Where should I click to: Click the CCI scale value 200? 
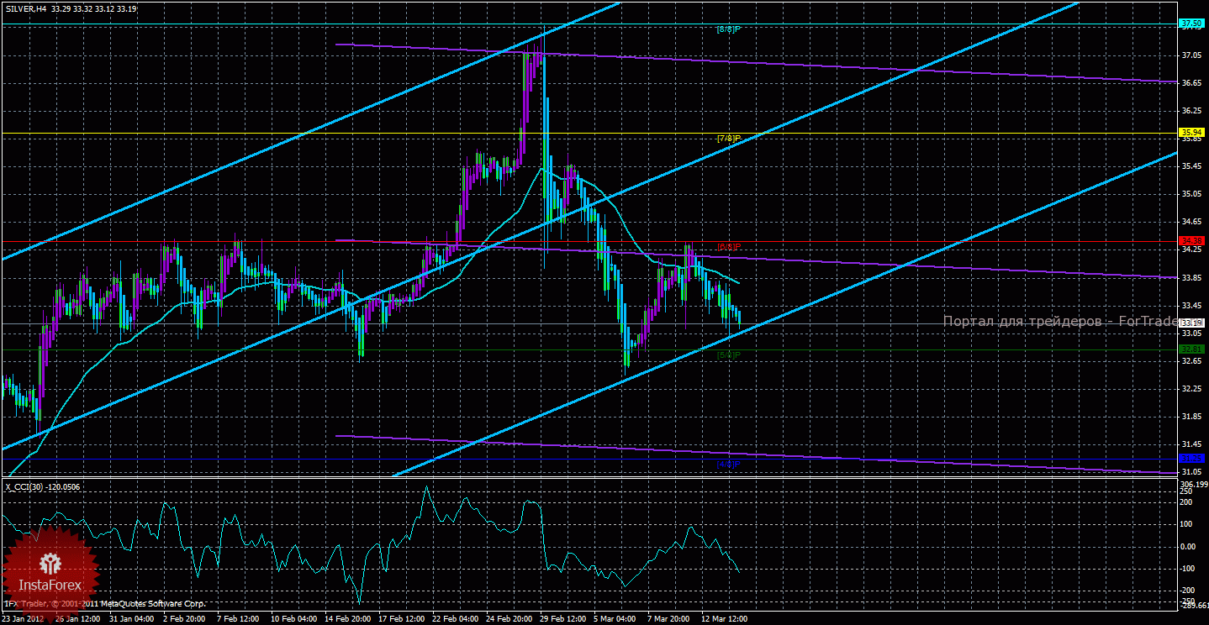point(1187,502)
